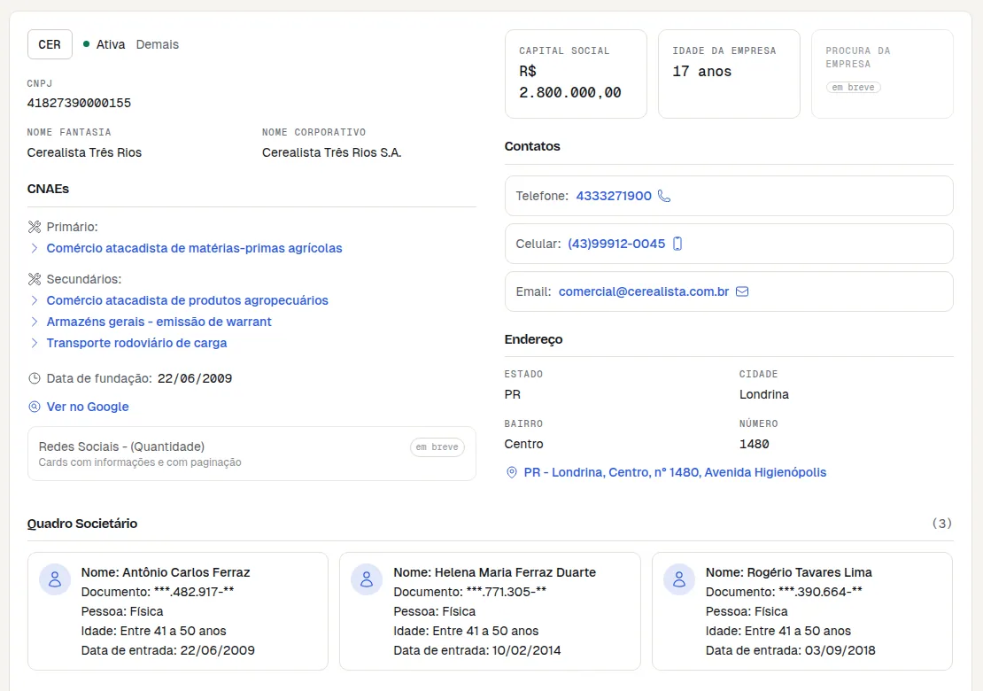Image resolution: width=983 pixels, height=691 pixels.
Task: Expand Comércio atacadista de produtos agropecuários chevron
Action: pyautogui.click(x=35, y=301)
